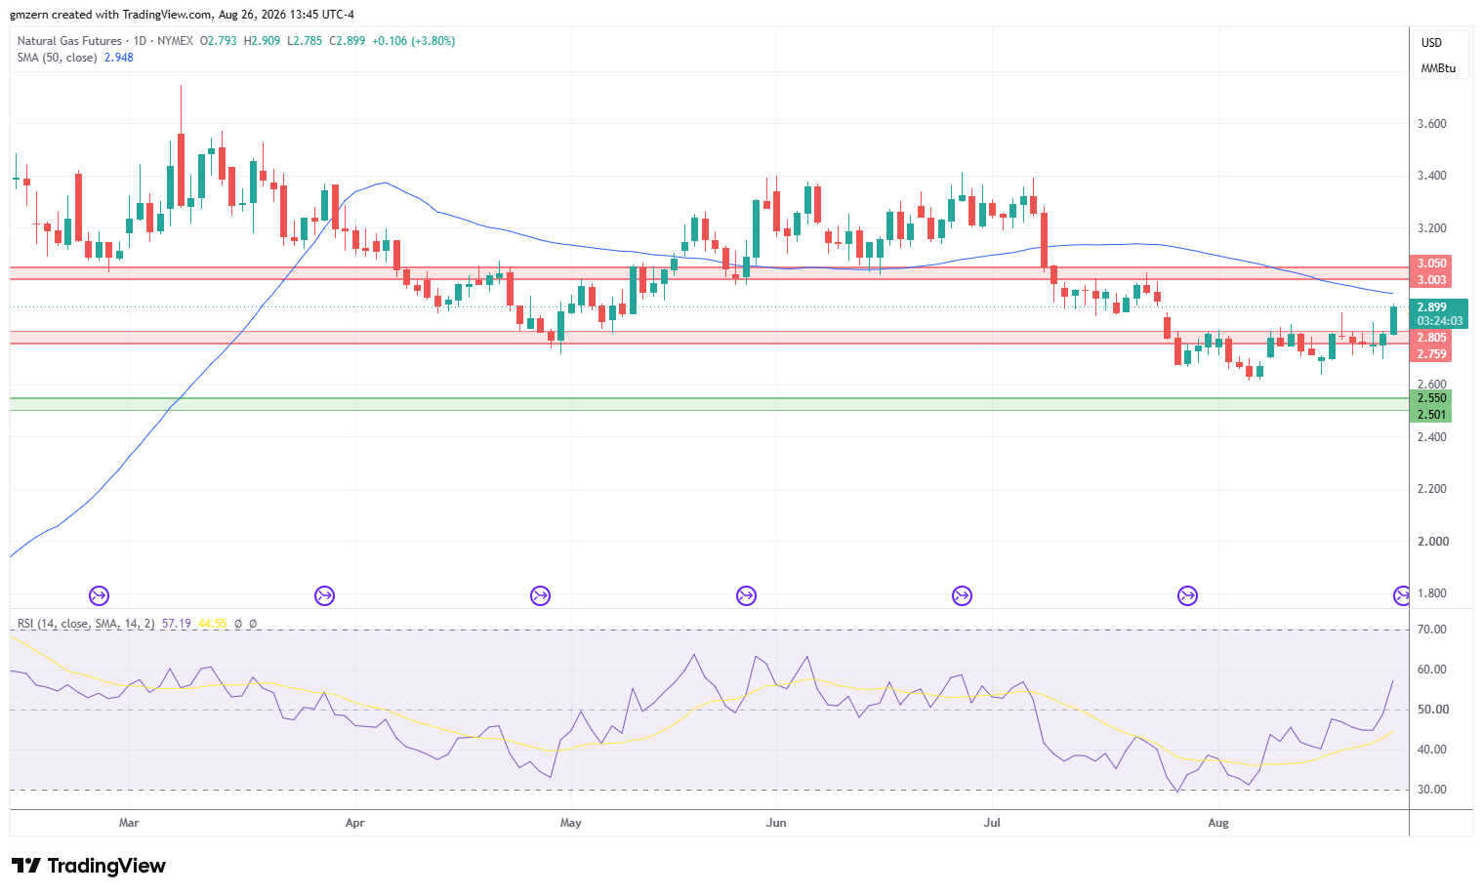
Task: Click the 2.501 support price label
Action: click(x=1431, y=415)
